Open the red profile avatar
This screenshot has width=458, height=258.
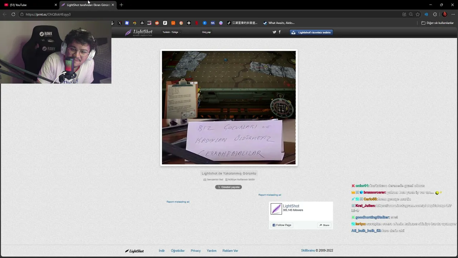pyautogui.click(x=445, y=14)
